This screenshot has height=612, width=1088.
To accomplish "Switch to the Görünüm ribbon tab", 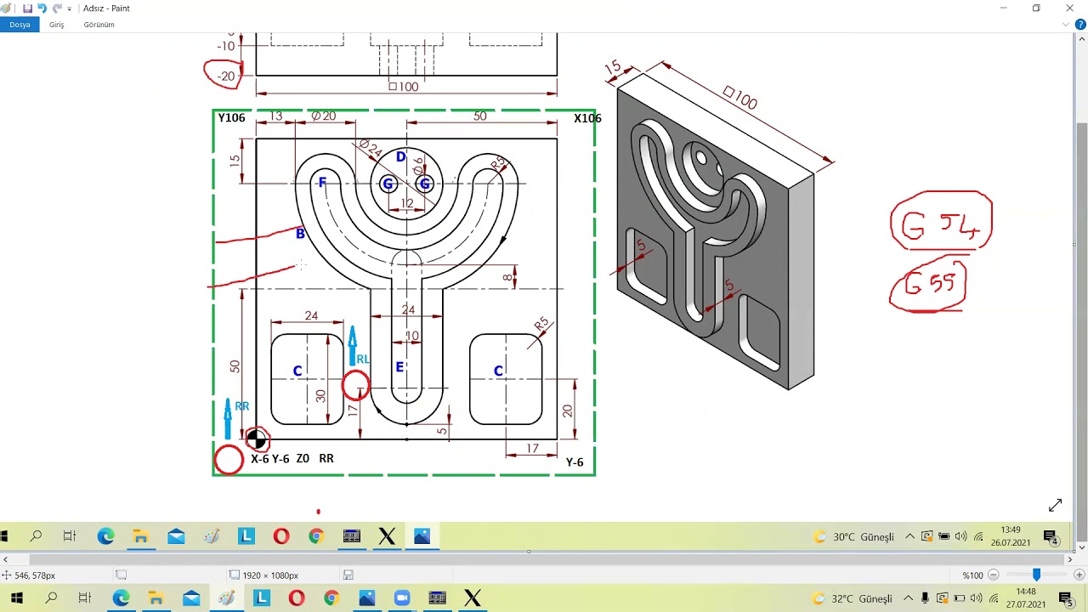I will point(99,25).
